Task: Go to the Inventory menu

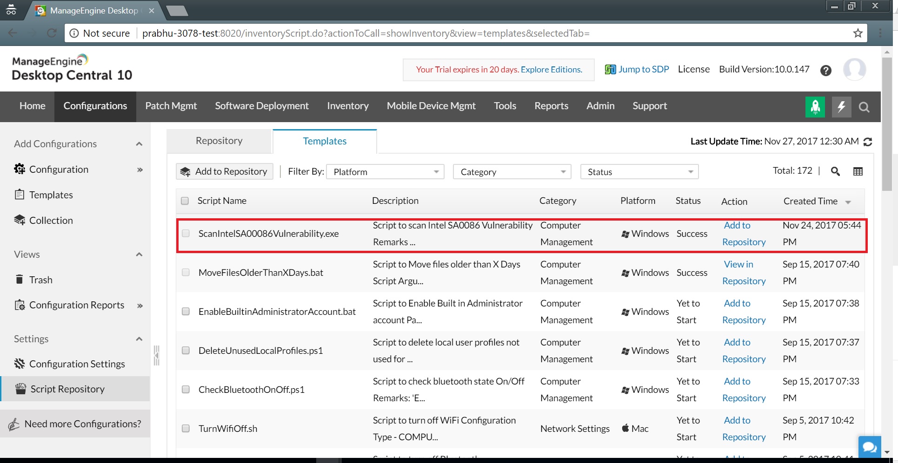Action: coord(348,106)
